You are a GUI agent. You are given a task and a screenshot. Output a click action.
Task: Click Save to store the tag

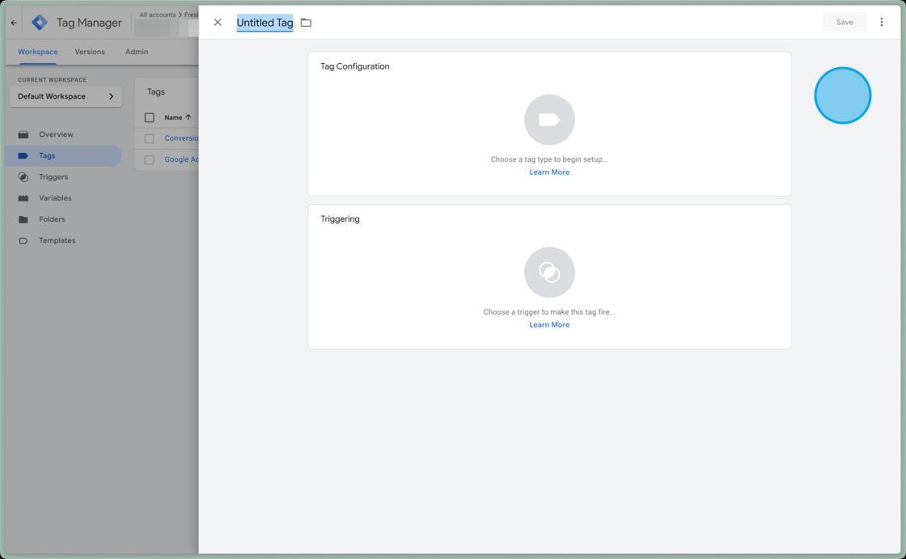click(x=845, y=22)
